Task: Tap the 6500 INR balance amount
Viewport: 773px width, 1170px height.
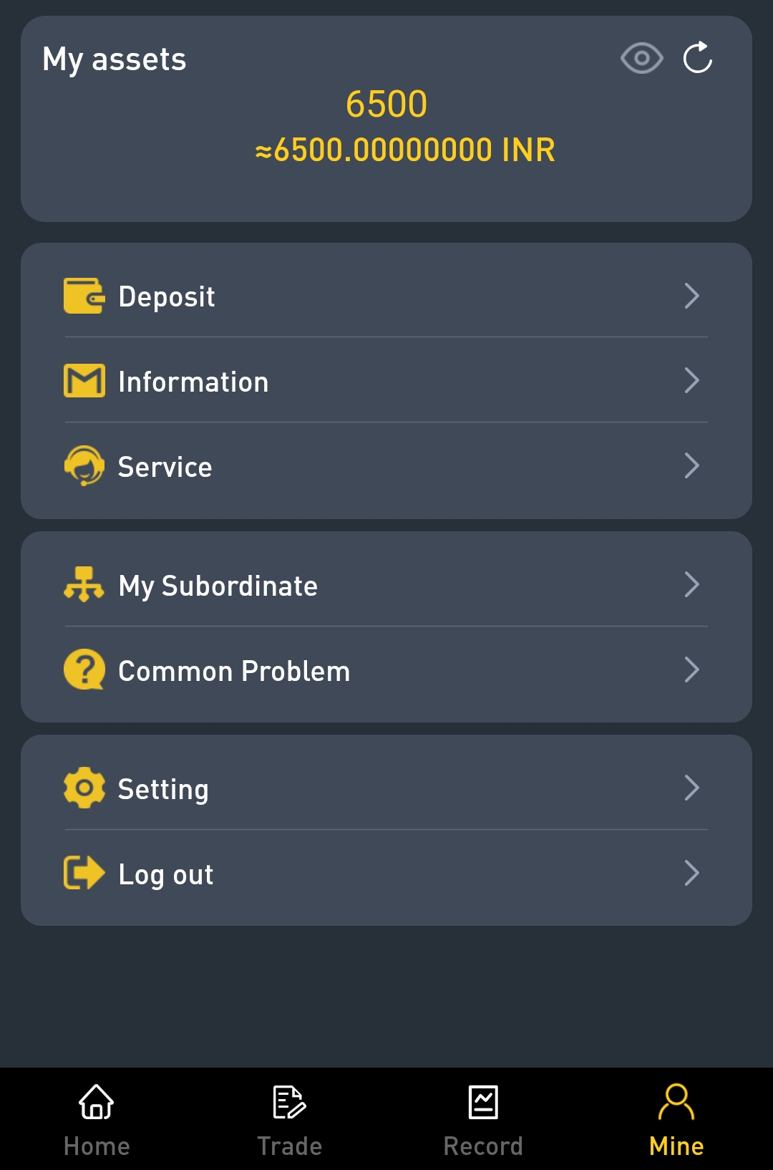Action: pos(405,150)
